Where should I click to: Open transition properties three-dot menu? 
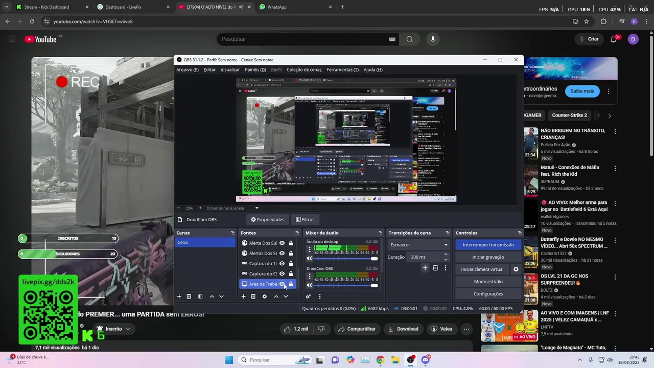coord(445,268)
